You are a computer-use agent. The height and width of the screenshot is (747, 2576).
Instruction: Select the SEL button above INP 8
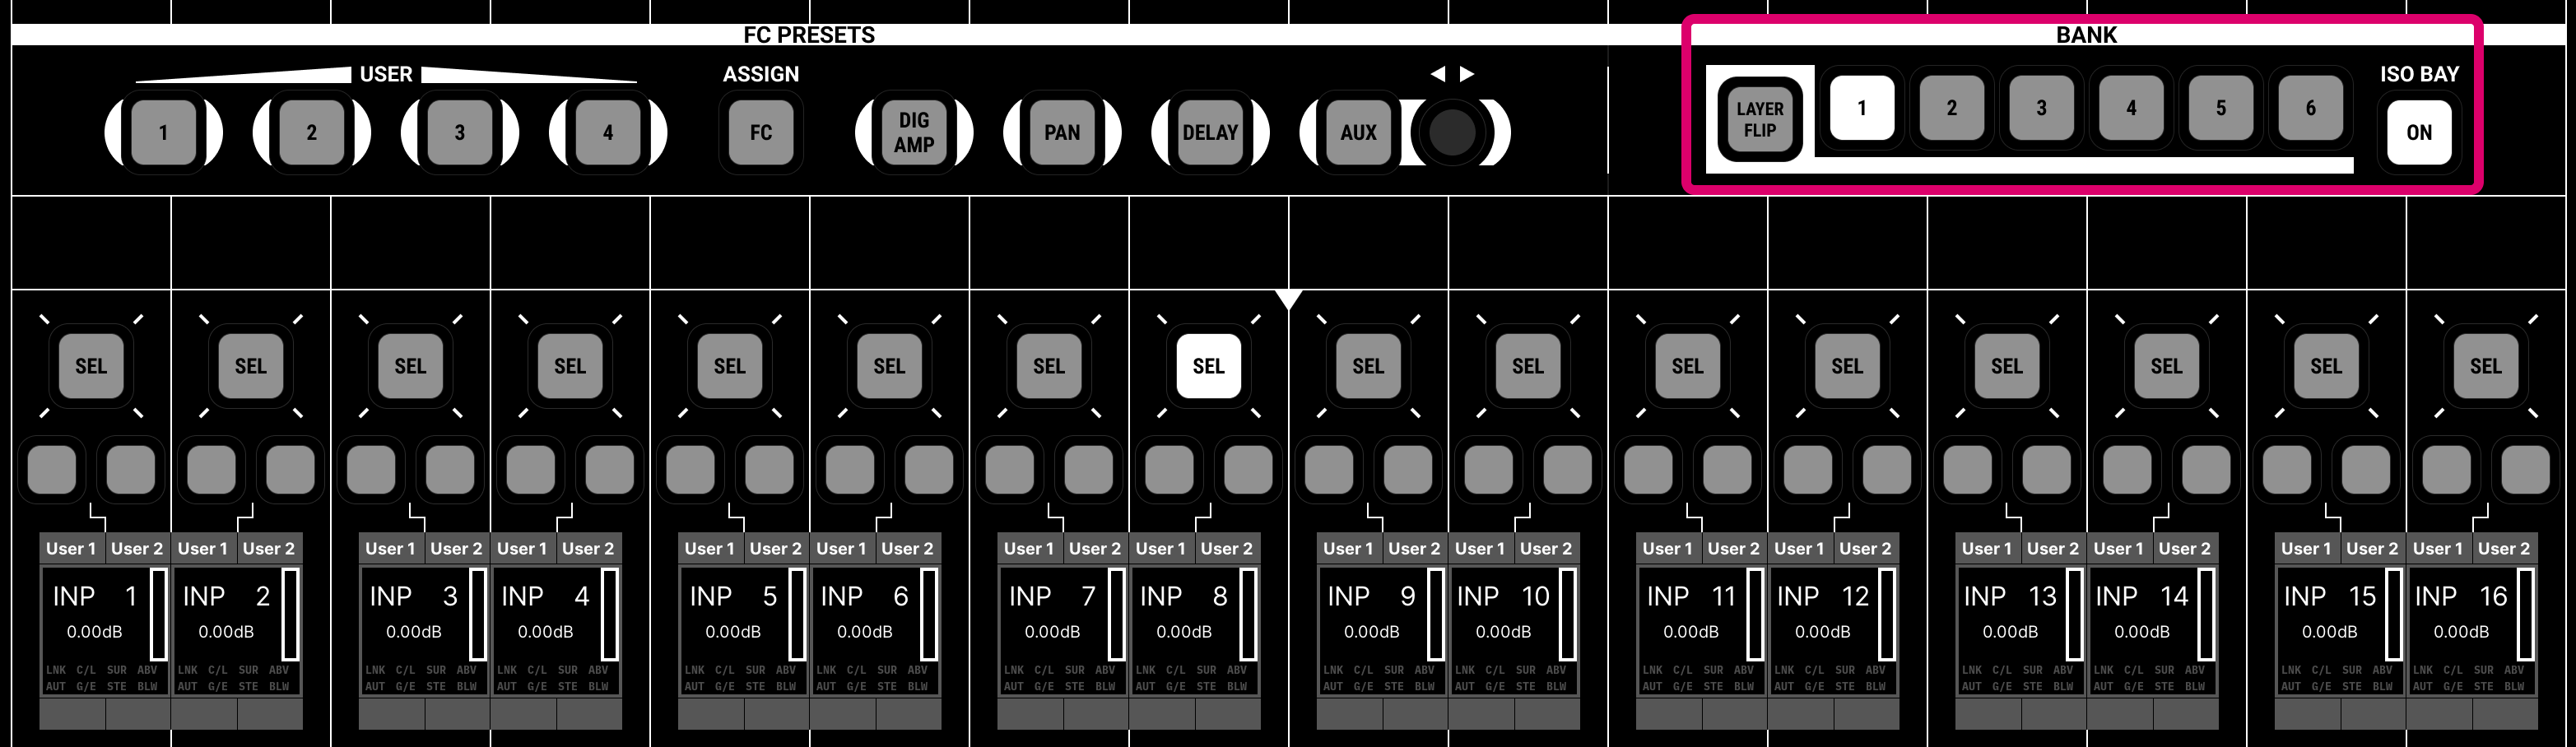(x=1208, y=366)
